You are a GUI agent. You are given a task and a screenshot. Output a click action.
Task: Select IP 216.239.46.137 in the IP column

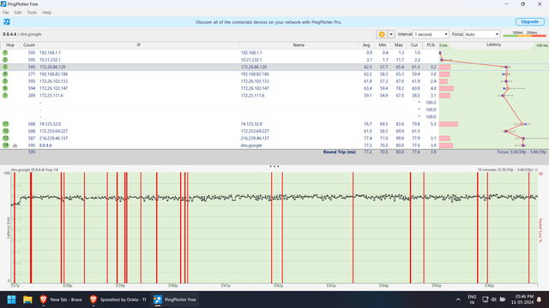pos(53,139)
